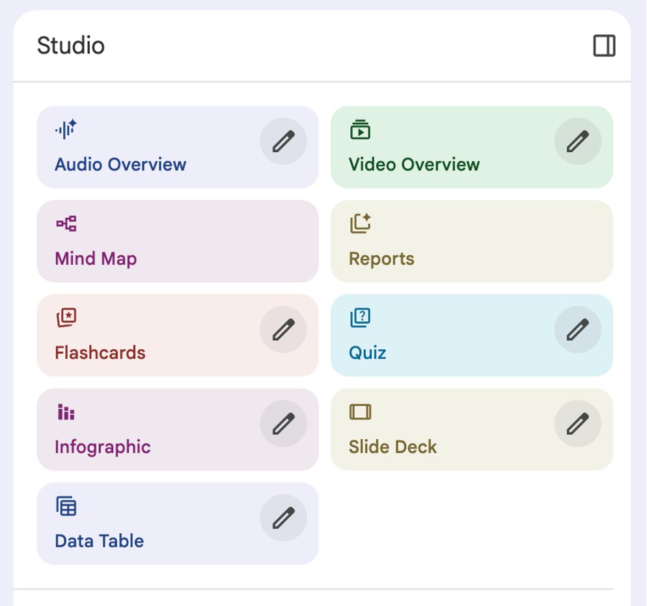This screenshot has width=647, height=606.
Task: Click the Mind Map diagram icon
Action: pyautogui.click(x=66, y=224)
